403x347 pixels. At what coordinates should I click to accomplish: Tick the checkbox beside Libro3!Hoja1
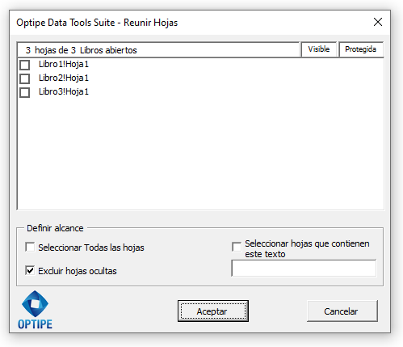pos(24,92)
